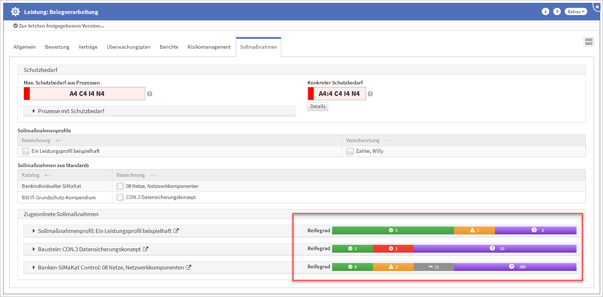Image resolution: width=603 pixels, height=297 pixels.
Task: Click the info icon in header
Action: pos(545,11)
